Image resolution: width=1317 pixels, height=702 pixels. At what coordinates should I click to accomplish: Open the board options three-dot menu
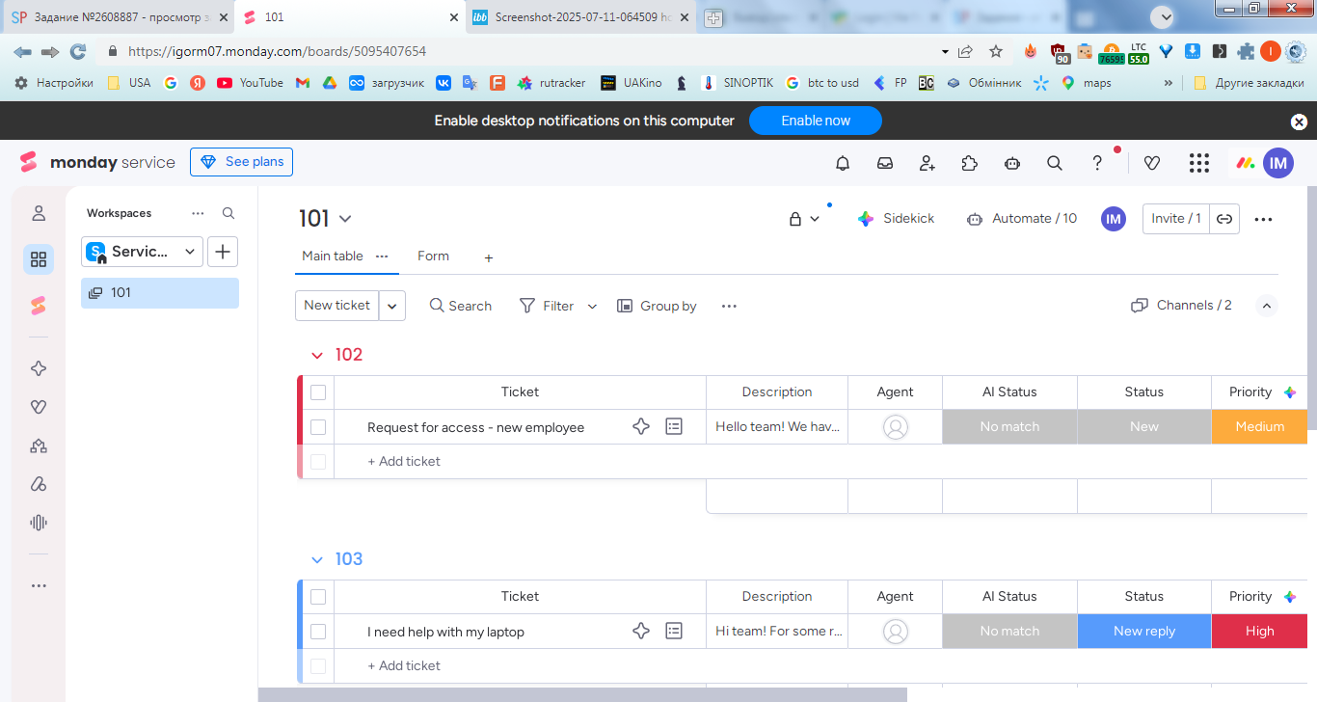1263,219
